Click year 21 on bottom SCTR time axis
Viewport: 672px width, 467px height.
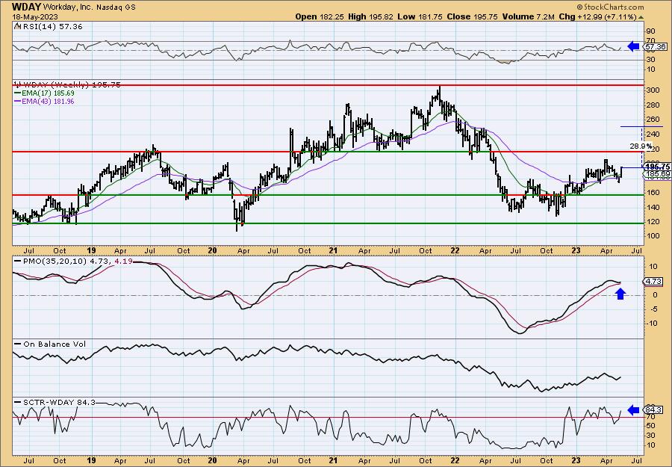(x=334, y=460)
